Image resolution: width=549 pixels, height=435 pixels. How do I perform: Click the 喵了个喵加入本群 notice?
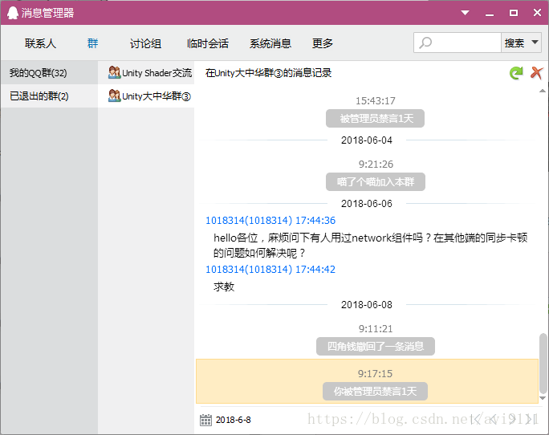(x=376, y=181)
